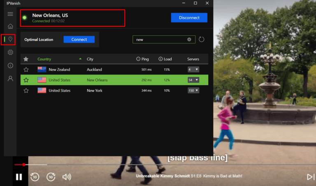Click the red playhead on video progress bar
The width and height of the screenshot is (316, 186).
click(24, 165)
